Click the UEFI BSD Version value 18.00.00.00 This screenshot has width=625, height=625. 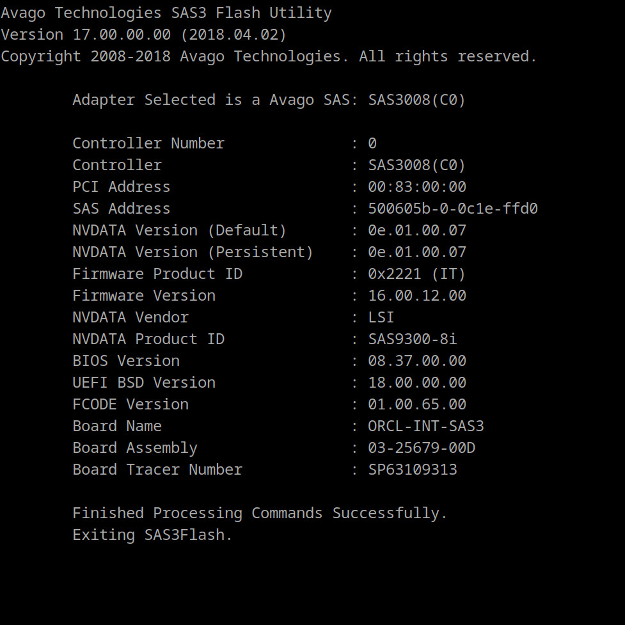point(416,383)
